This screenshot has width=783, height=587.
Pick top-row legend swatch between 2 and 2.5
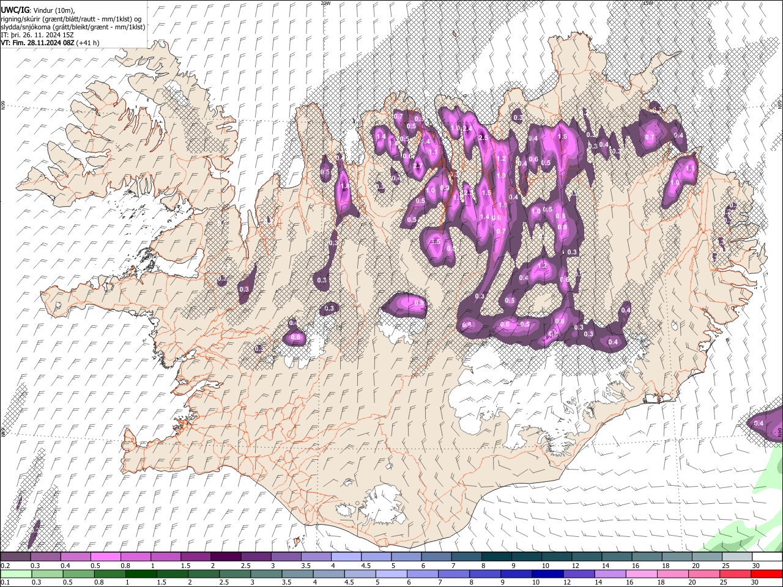pos(226,557)
